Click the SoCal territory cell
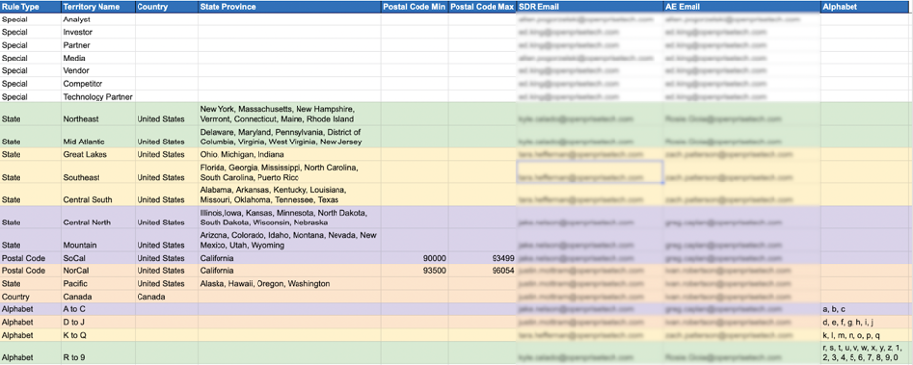913x365 pixels. click(x=98, y=258)
